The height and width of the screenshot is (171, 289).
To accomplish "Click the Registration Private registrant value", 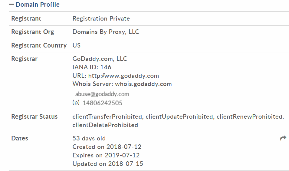I will [101, 18].
